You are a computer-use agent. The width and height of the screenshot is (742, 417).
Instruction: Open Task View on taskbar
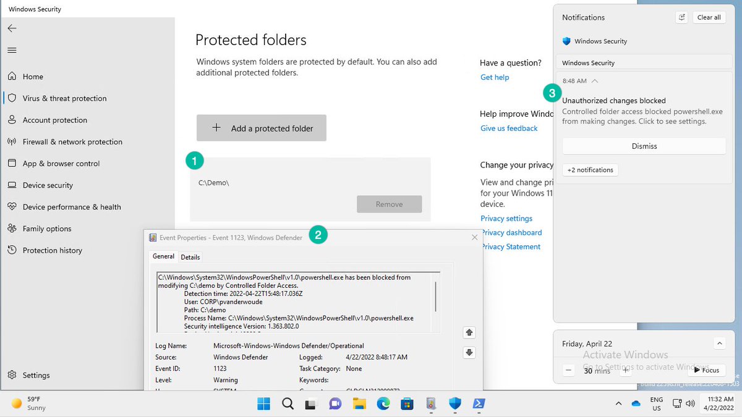tap(311, 403)
